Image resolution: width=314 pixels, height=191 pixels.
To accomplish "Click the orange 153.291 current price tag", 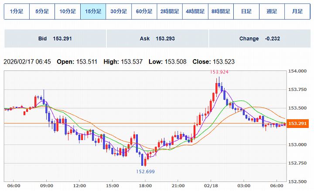I will (298, 124).
